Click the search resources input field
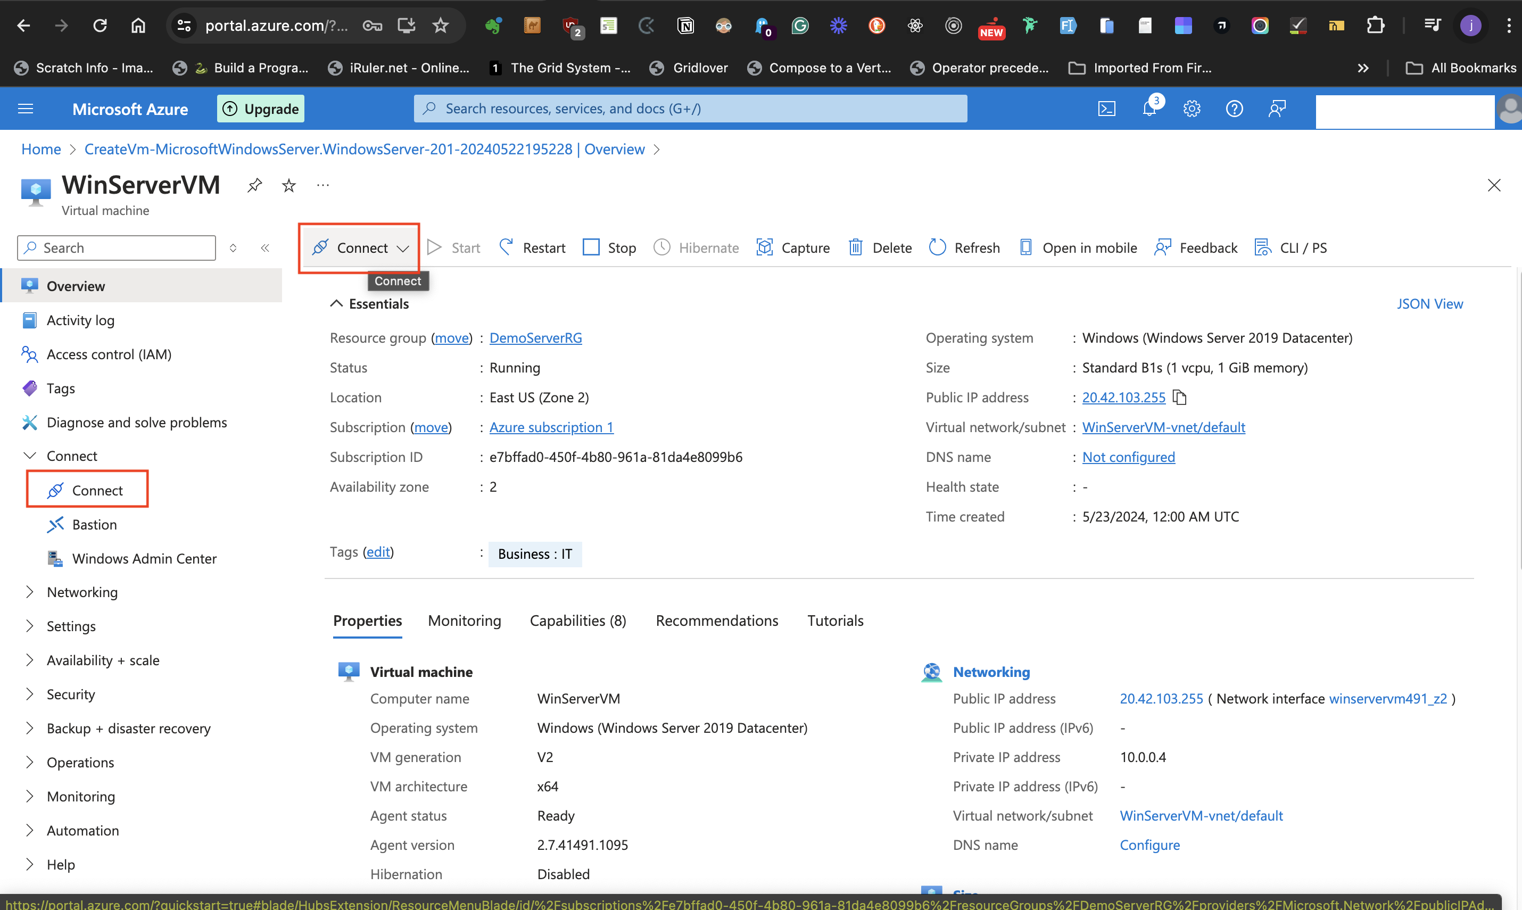The image size is (1522, 910). pos(690,109)
